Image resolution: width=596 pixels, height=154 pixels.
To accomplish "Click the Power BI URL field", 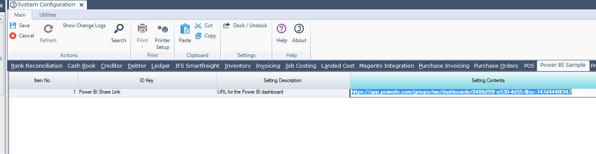I will coord(473,92).
